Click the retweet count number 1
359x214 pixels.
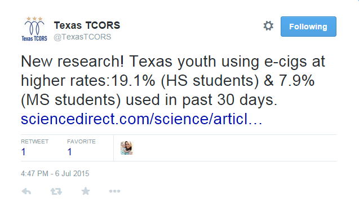[23, 152]
